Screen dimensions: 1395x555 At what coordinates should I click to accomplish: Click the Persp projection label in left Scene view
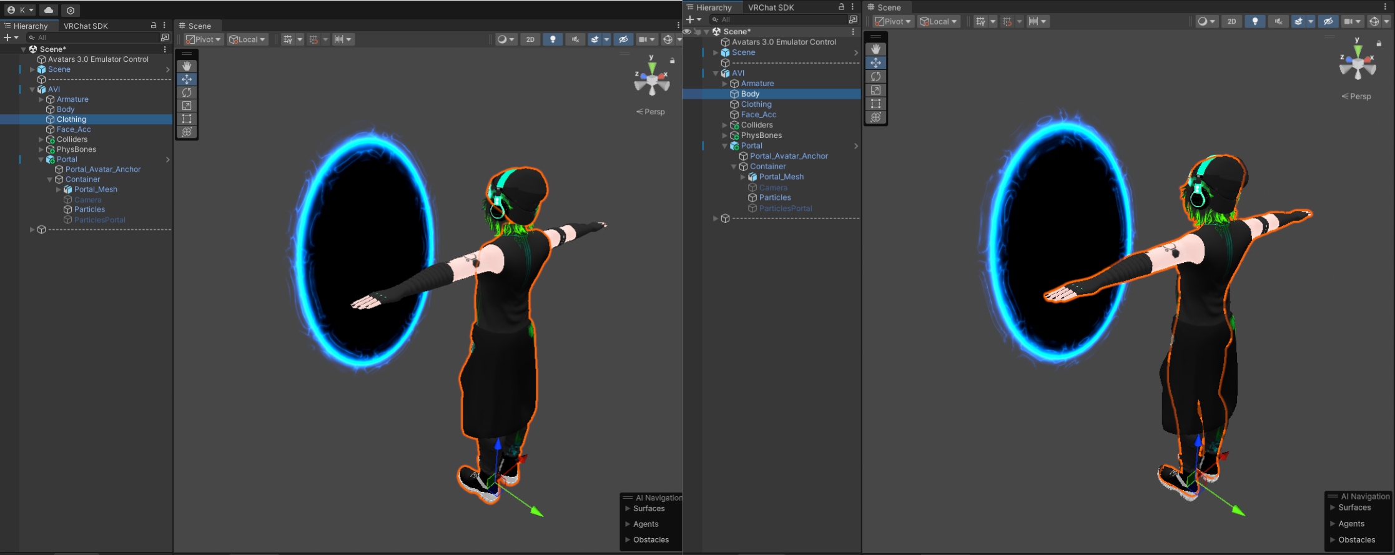tap(650, 112)
